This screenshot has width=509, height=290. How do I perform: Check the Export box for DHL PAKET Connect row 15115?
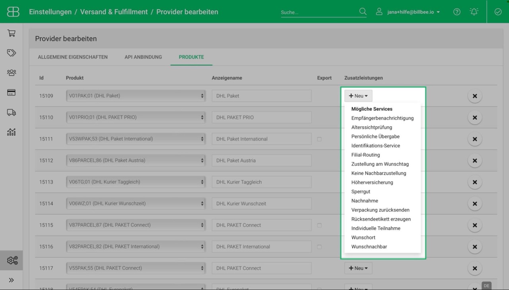(319, 225)
